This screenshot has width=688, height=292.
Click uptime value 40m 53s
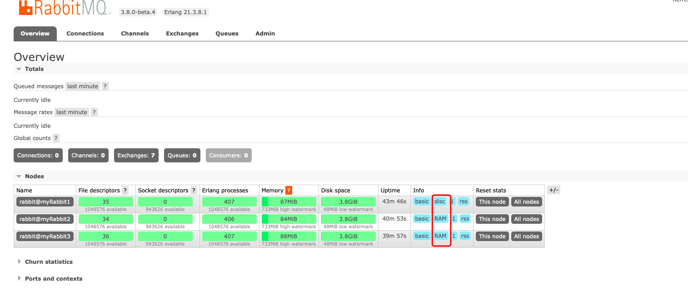tap(394, 218)
